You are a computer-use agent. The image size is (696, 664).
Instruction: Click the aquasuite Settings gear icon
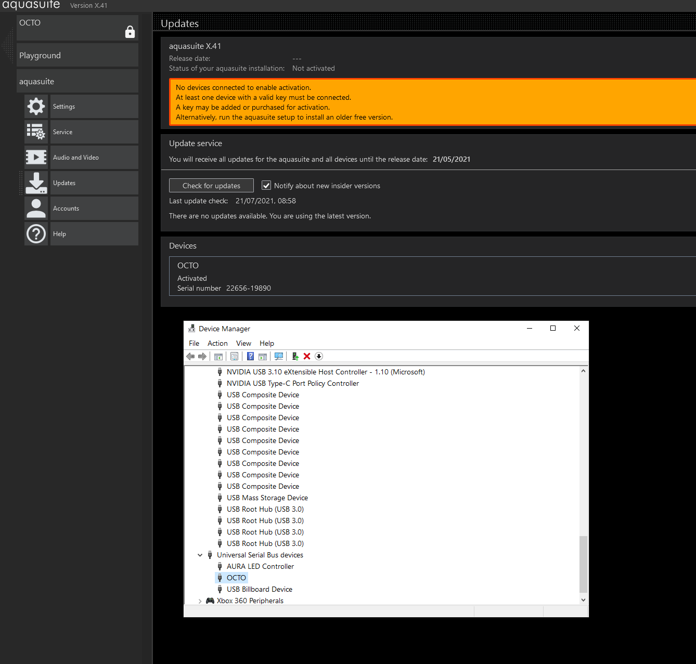(36, 107)
